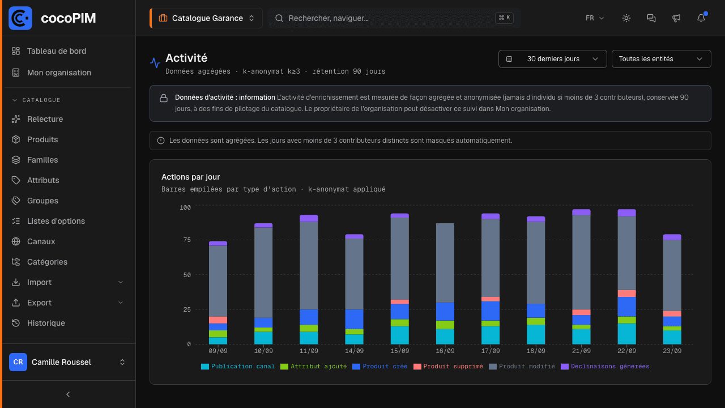Toggle light theme with sun icon
The image size is (725, 408).
(626, 18)
